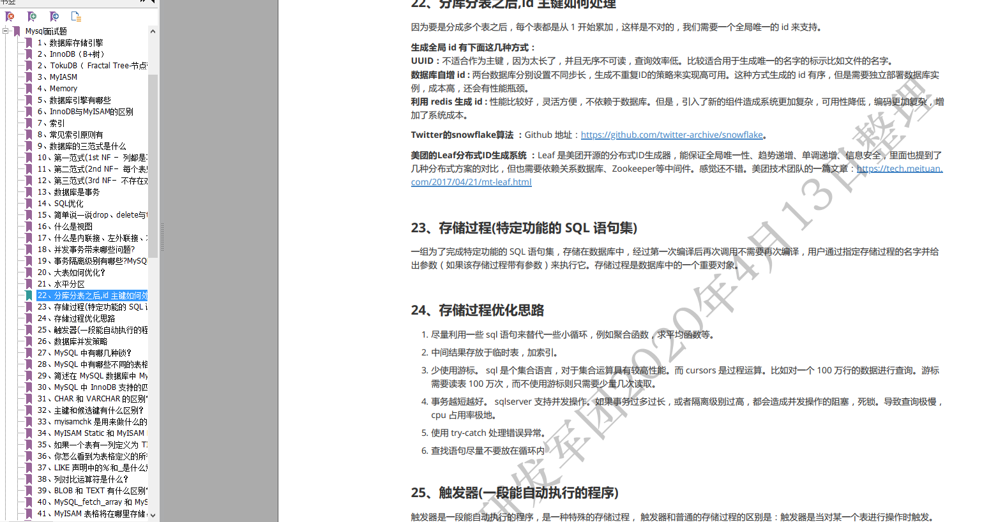998x522 pixels.
Task: Select bookmark 13、数据库是事务
Action: (68, 192)
